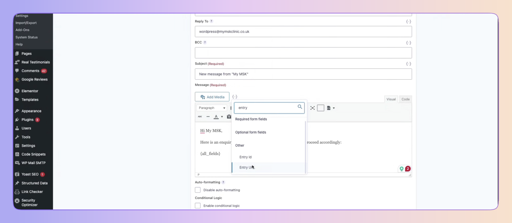Click the Optional form fields heading

251,132
